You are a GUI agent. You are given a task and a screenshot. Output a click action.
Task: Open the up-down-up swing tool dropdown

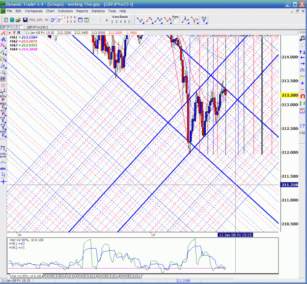tap(158, 20)
